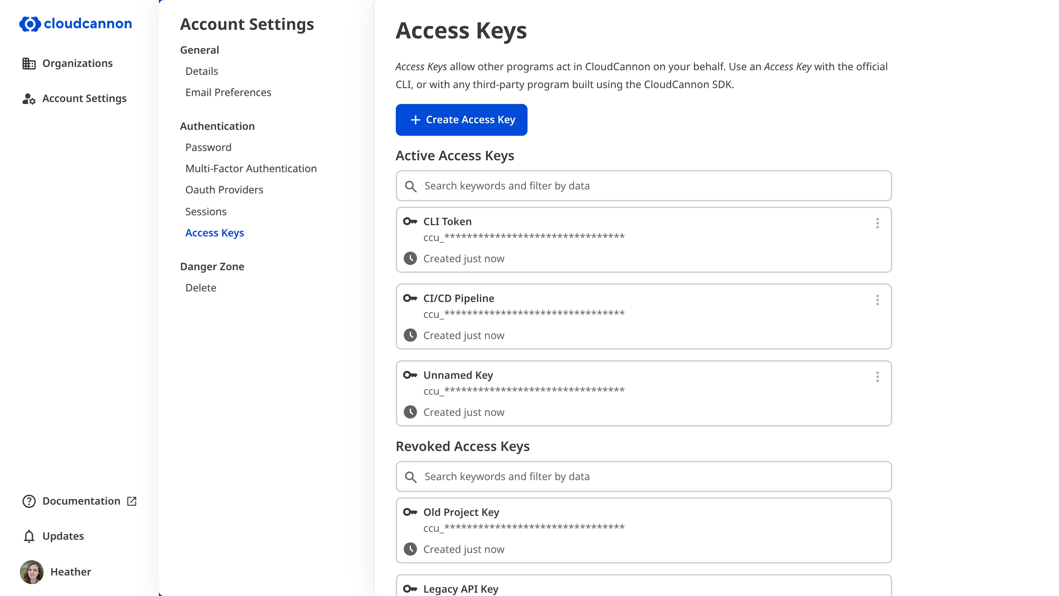Click the CloudCannon logo
This screenshot has width=1059, height=596.
click(76, 24)
